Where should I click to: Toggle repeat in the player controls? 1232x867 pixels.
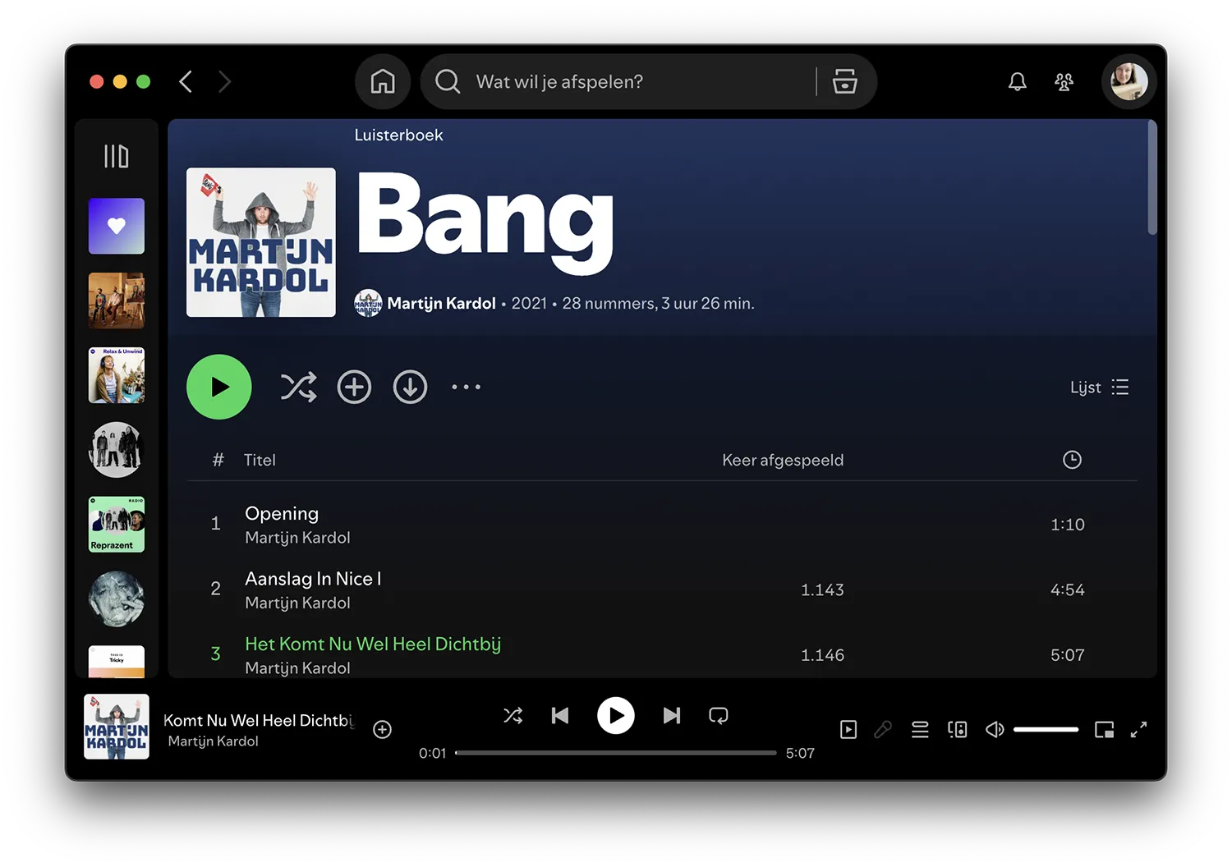tap(719, 715)
